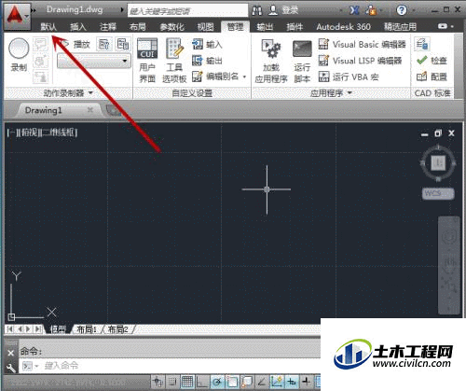
Task: Click Run VBA Macro (运行 VBA 宏)
Action: [349, 77]
